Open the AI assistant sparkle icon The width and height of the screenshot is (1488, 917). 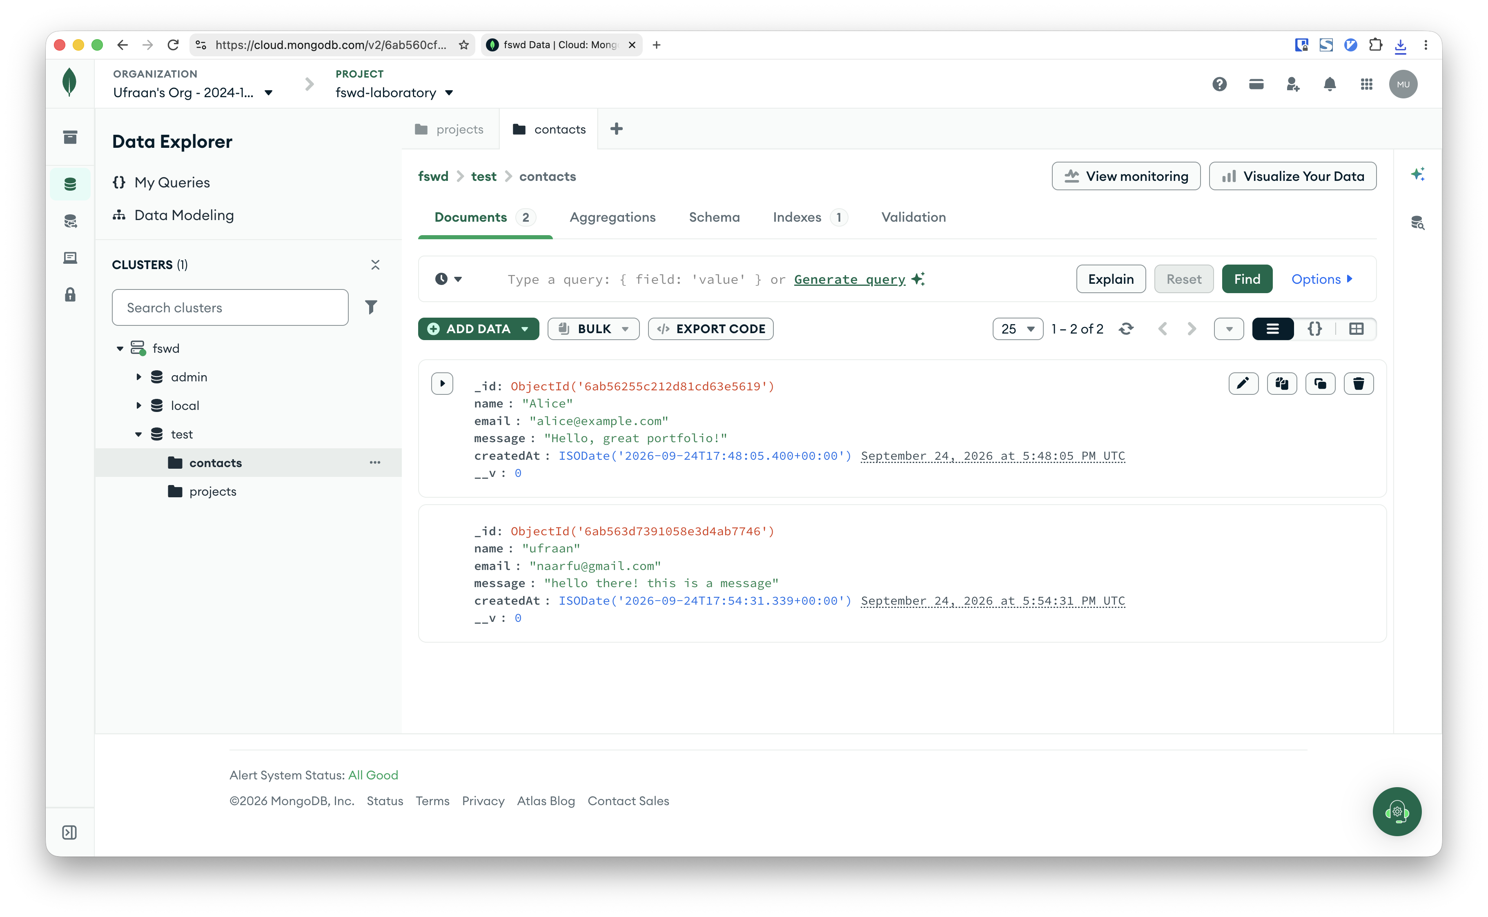click(x=1418, y=175)
